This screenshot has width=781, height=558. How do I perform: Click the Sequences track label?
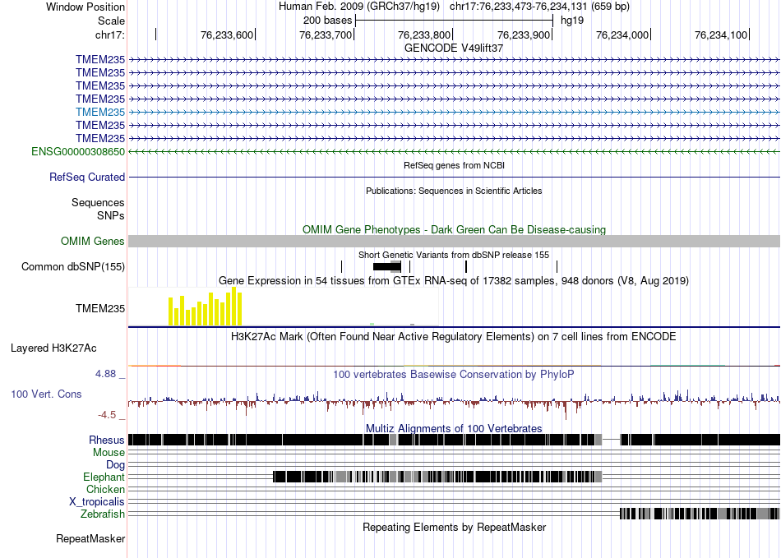point(98,203)
